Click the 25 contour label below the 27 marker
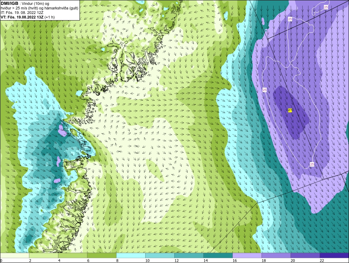This screenshot has height=263, width=349. pos(312,165)
